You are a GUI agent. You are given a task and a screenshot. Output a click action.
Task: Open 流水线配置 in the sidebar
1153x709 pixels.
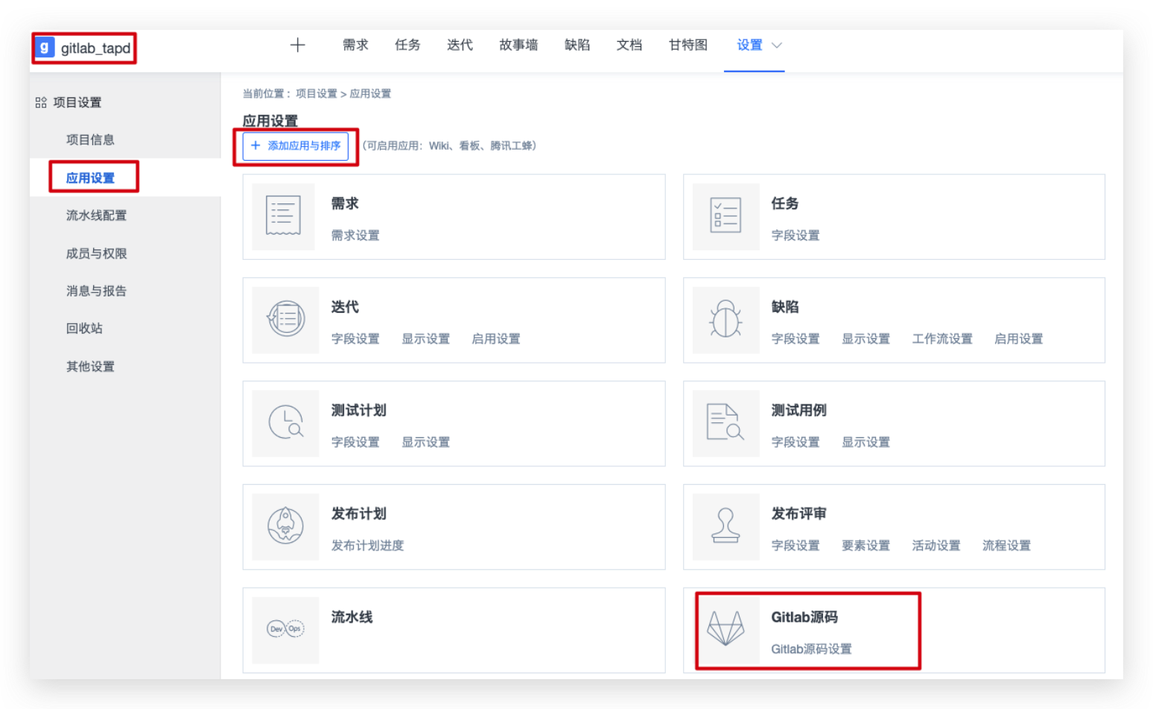coord(96,216)
